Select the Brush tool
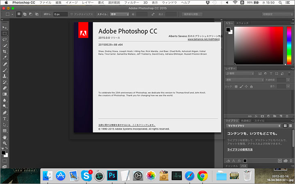Image resolution: width=295 pixels, height=184 pixels. (x=5, y=70)
